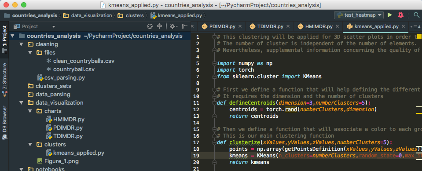Image resolution: width=422 pixels, height=171 pixels.
Task: Run the test_heatmap configuration
Action: coord(390,15)
